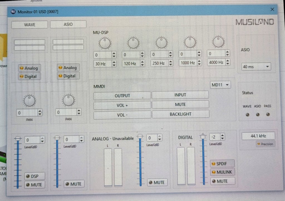
Task: Toggle Analog output in the ASIO channel
Action: [68, 68]
